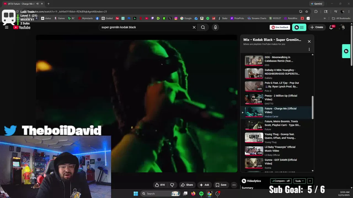Open the Instagram bookmark icon
This screenshot has height=198, width=353.
coord(176,18)
